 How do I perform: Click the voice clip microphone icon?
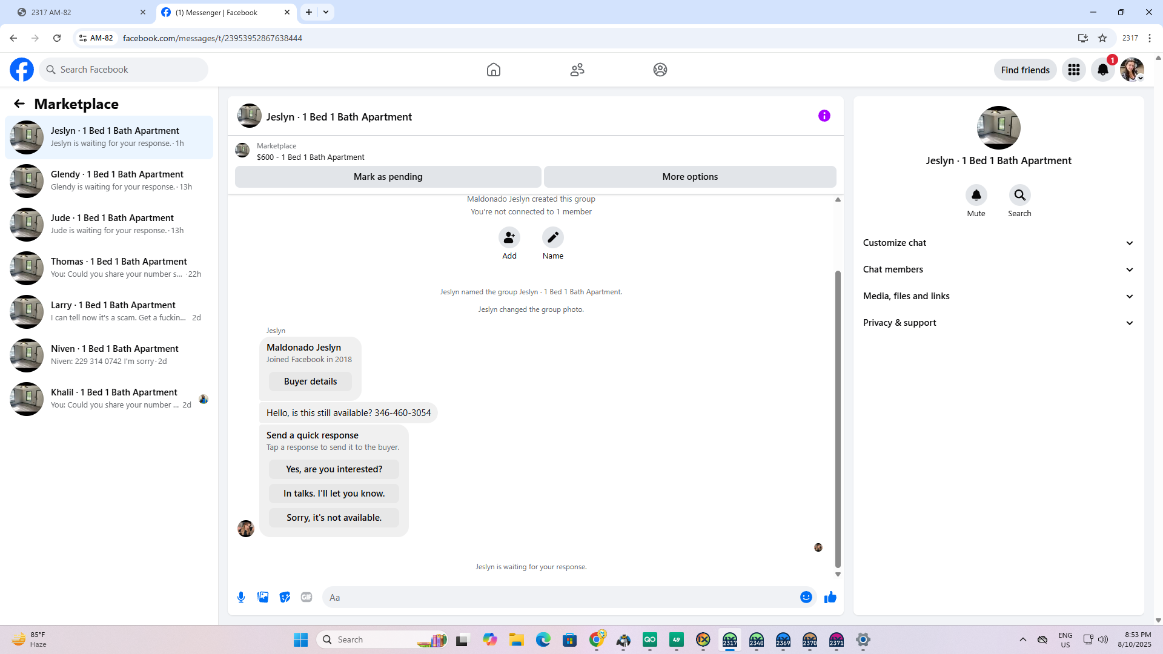(x=241, y=597)
